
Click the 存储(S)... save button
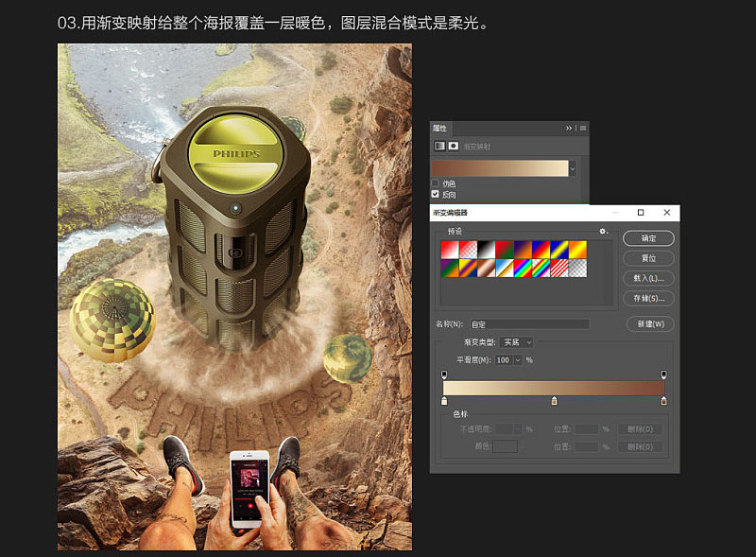648,298
